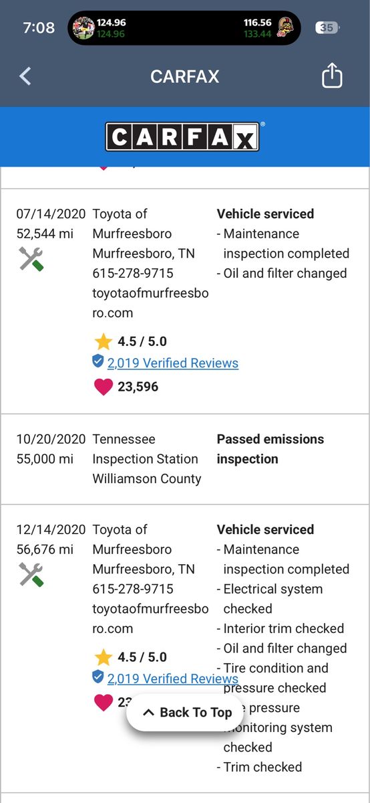Select the Passed emissions inspection record
The image size is (370, 803).
click(185, 459)
